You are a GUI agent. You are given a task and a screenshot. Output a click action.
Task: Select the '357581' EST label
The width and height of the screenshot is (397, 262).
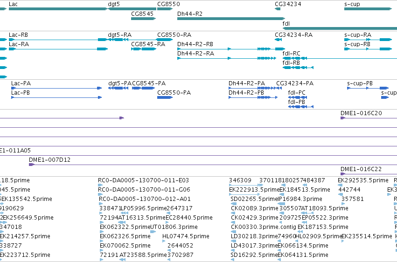tap(353, 199)
